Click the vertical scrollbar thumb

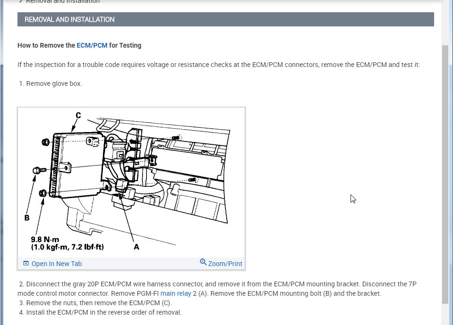click(445, 174)
